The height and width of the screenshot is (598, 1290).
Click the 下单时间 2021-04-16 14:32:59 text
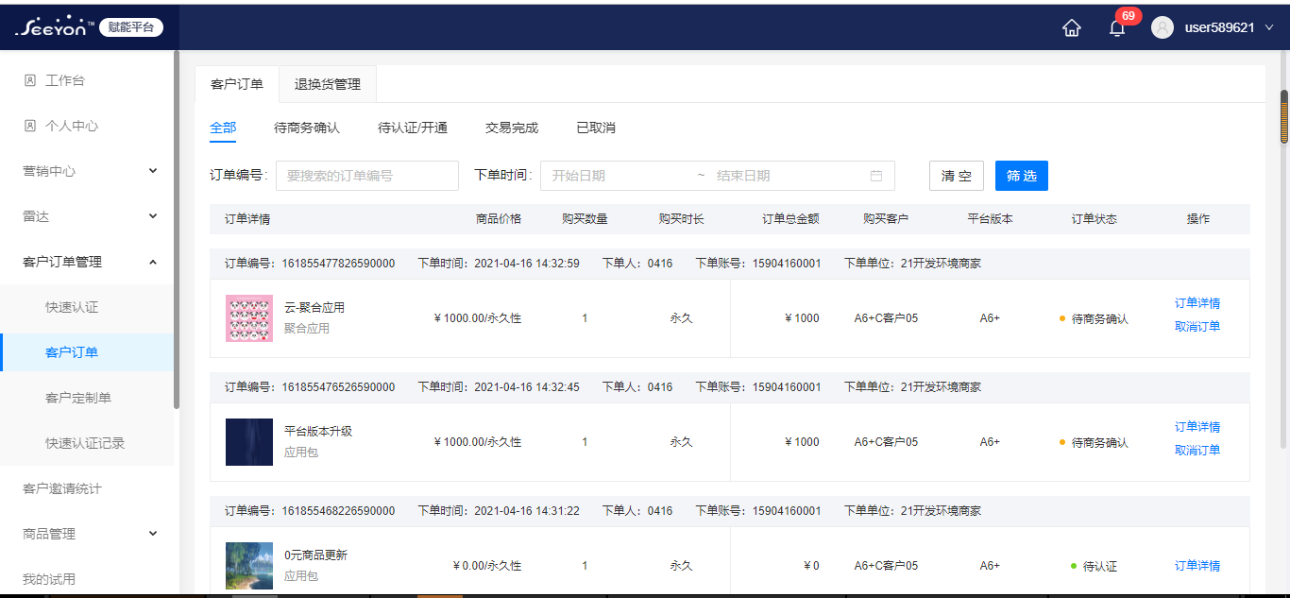(499, 264)
